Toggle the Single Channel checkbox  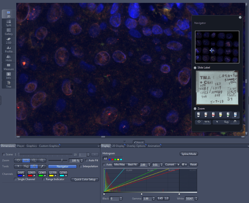[x=15, y=179]
